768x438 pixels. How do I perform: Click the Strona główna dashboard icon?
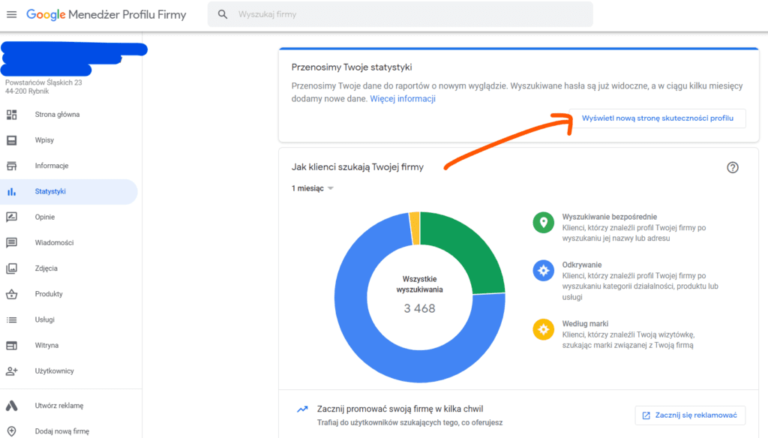(x=11, y=115)
